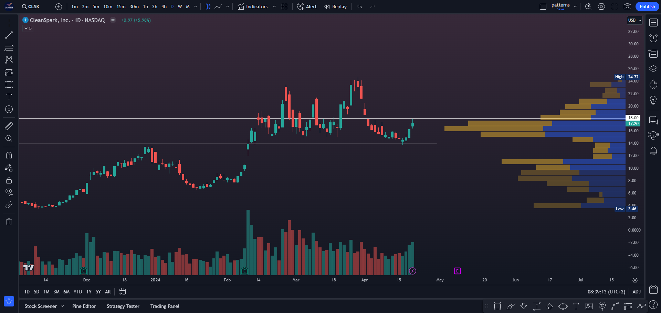Set the date range to 6M

coord(66,292)
